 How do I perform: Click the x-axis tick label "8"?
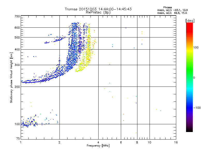137,142
